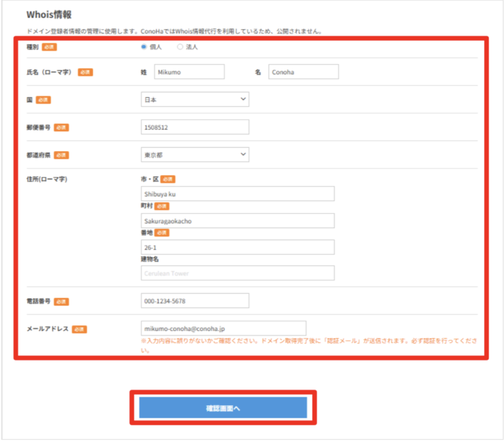
Task: Focus the メールアドレス input field
Action: [x=223, y=328]
